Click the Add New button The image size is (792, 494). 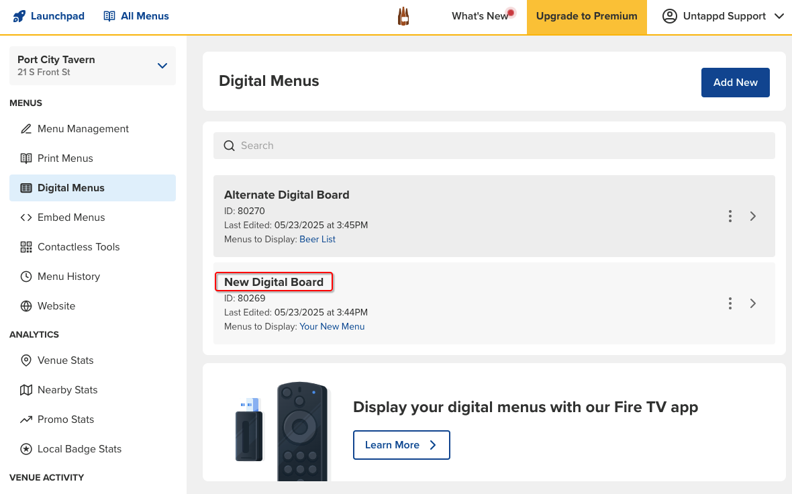(x=736, y=83)
